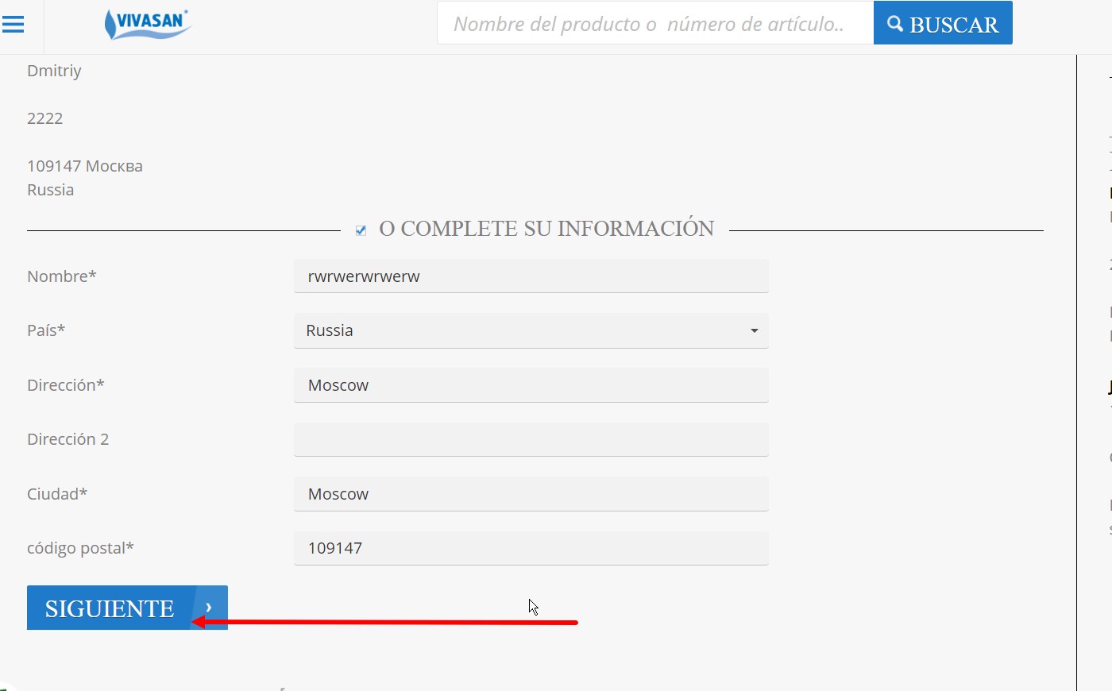
Task: Click the Vivasan logo
Action: [x=148, y=24]
